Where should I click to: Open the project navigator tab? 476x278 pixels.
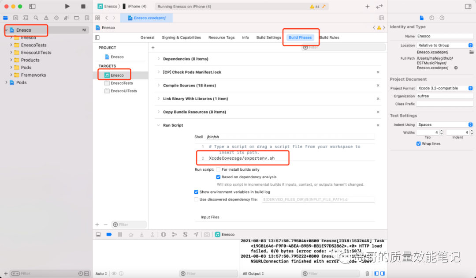click(x=5, y=18)
